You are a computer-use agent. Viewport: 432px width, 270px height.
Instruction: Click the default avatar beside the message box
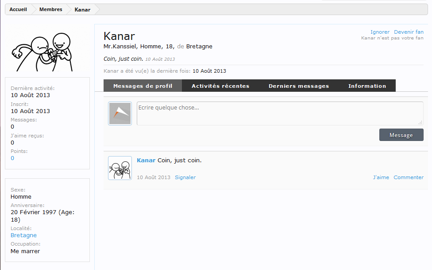coord(120,113)
